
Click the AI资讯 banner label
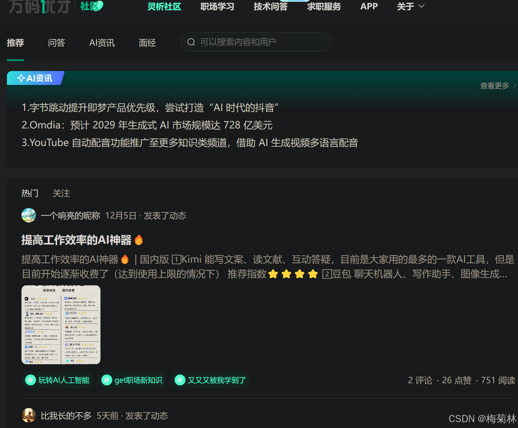[35, 78]
